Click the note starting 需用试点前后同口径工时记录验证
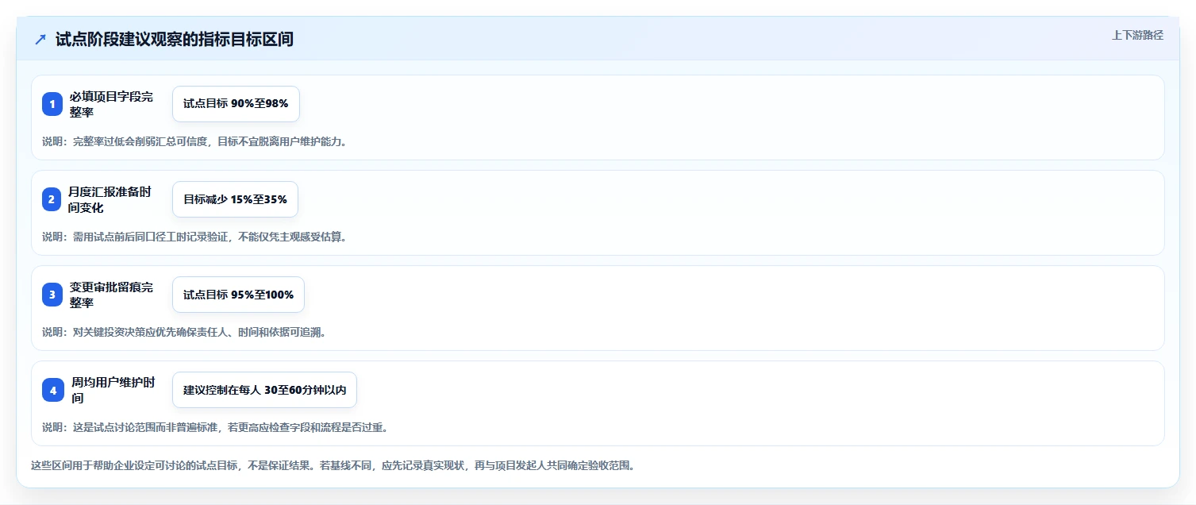1196x505 pixels. coord(194,237)
